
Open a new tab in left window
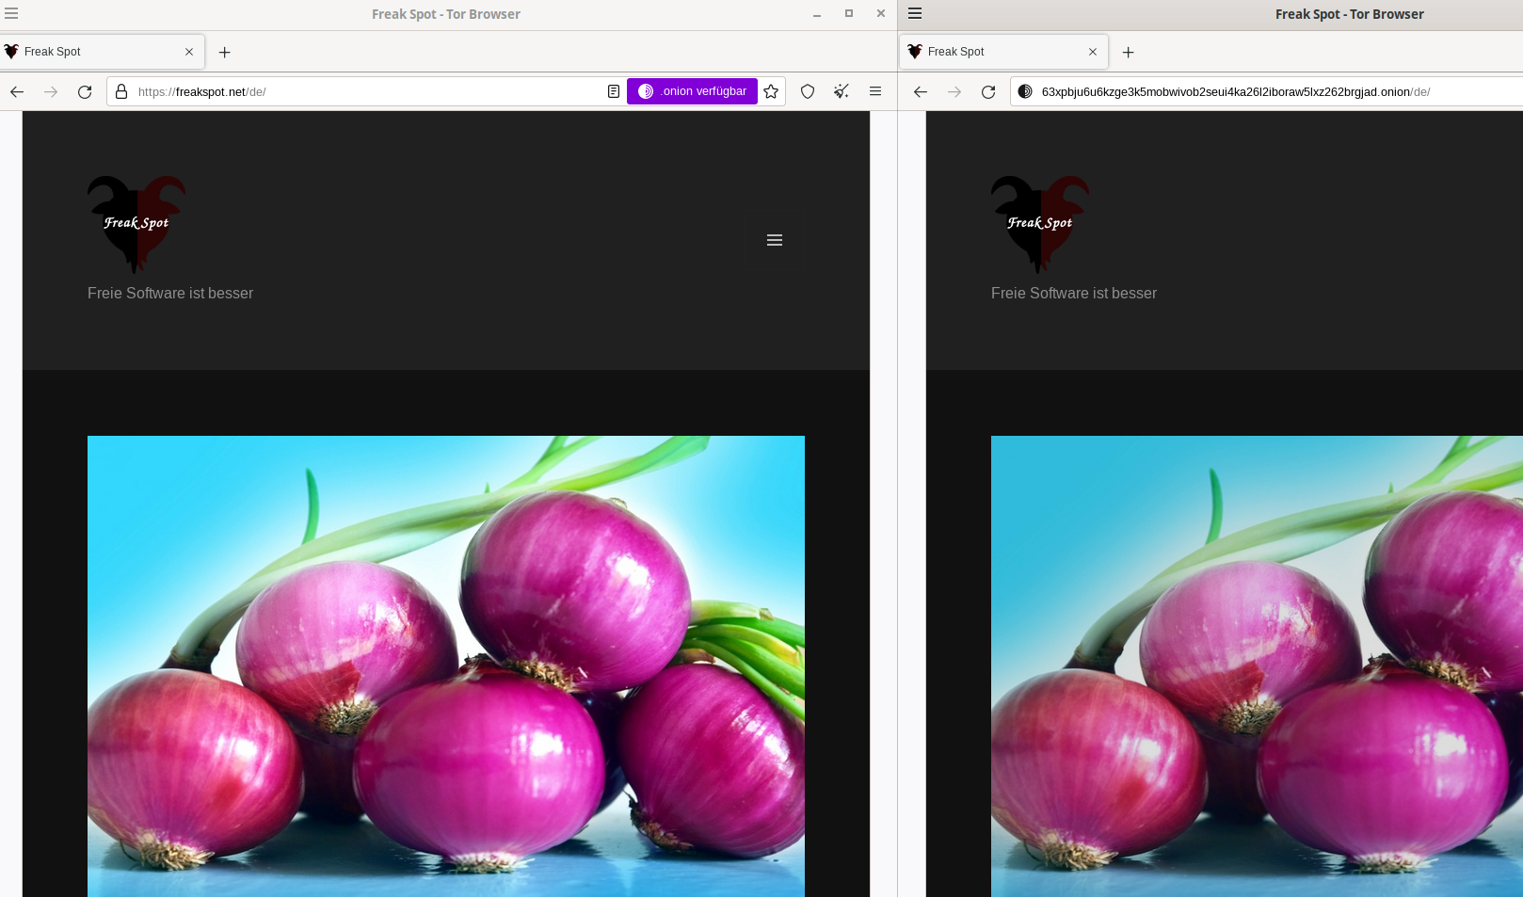point(224,52)
